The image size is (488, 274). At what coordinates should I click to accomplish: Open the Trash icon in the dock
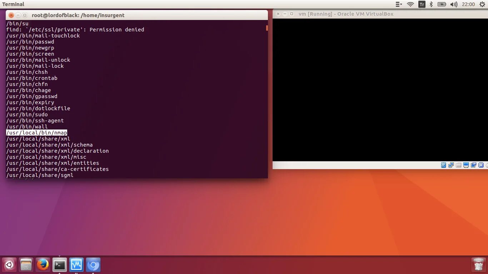pos(478,265)
